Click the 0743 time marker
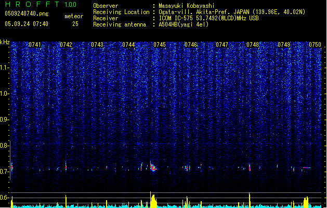 tap(97, 45)
